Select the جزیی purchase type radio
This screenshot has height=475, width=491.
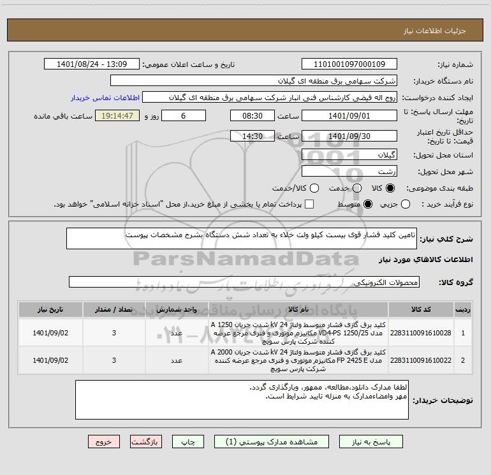click(405, 204)
